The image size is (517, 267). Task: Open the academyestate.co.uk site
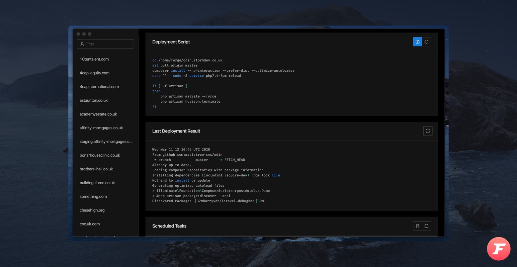98,114
